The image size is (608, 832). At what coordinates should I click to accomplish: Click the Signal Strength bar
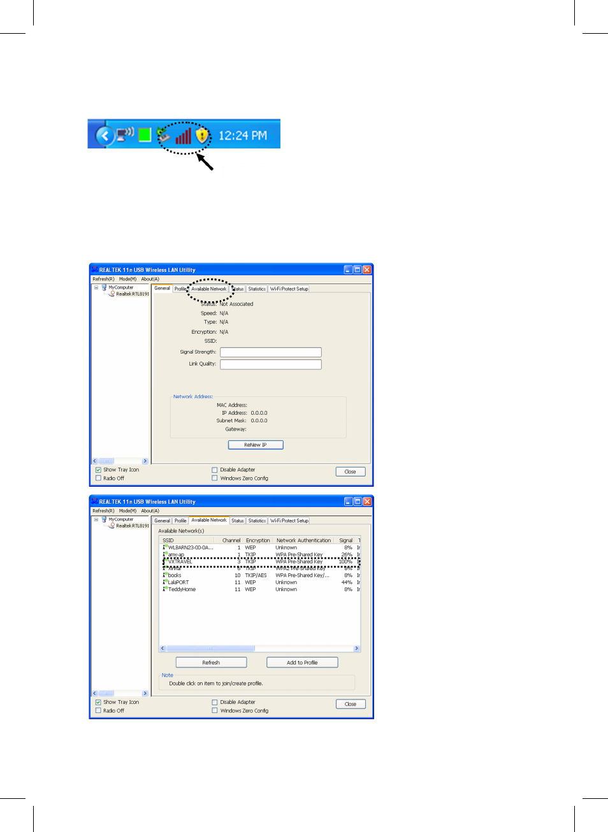[x=271, y=352]
